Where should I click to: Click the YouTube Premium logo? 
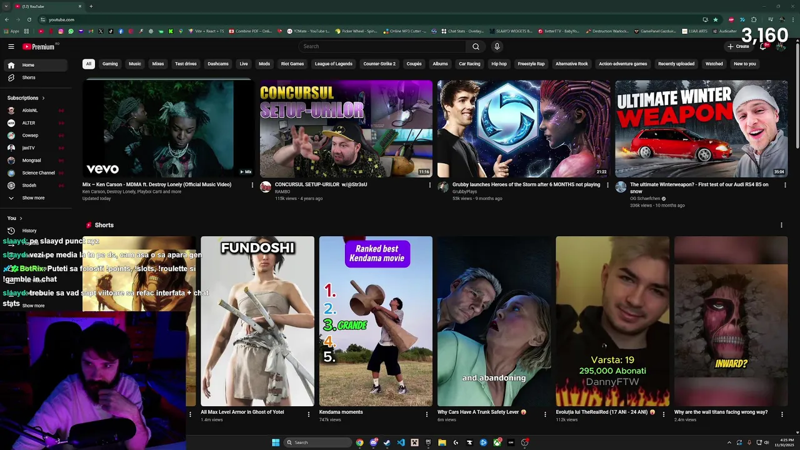tap(39, 46)
